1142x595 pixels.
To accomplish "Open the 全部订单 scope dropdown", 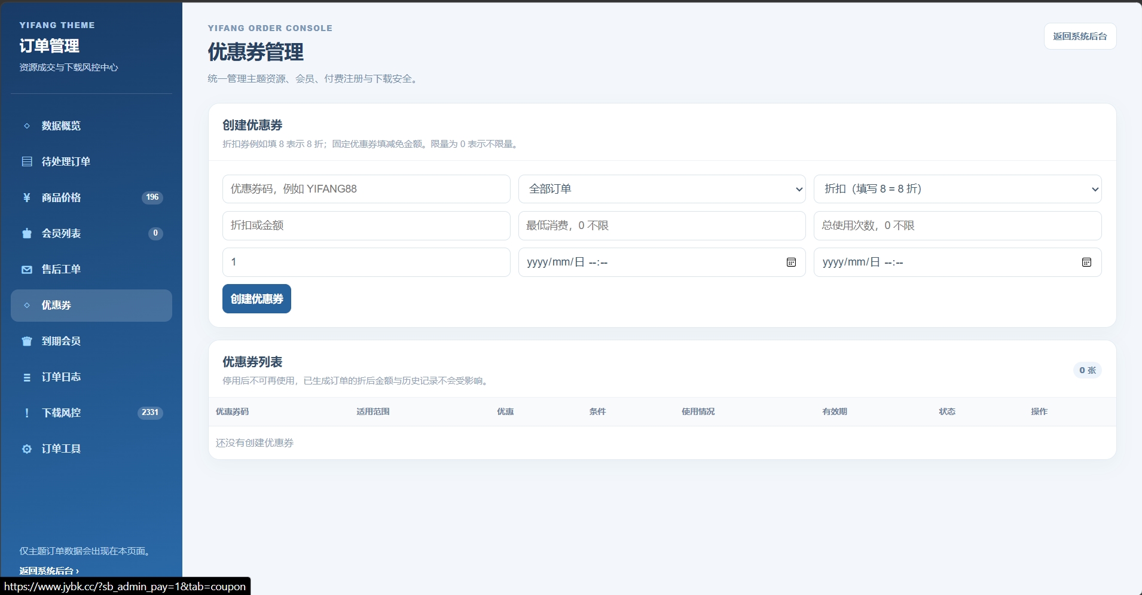I will (662, 189).
